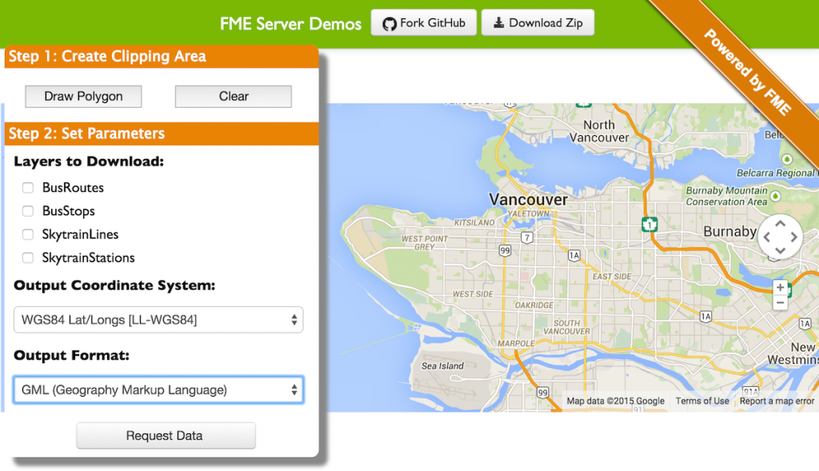This screenshot has width=819, height=471.
Task: Click the Download Zip button
Action: (x=537, y=22)
